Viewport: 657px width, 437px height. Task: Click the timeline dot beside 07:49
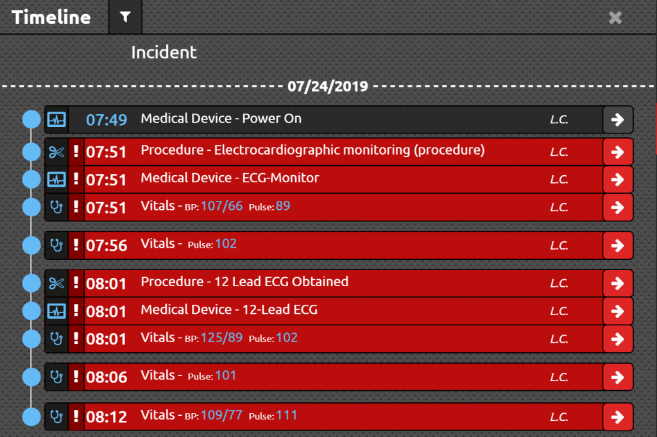point(31,119)
